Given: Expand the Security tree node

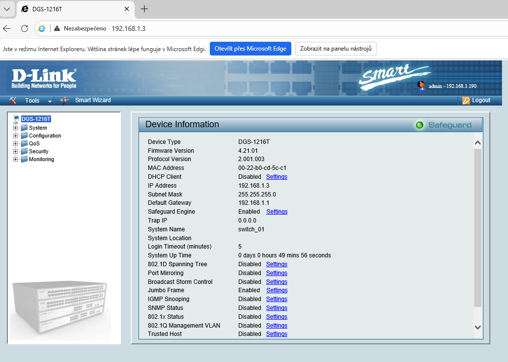Looking at the screenshot, I should (15, 151).
